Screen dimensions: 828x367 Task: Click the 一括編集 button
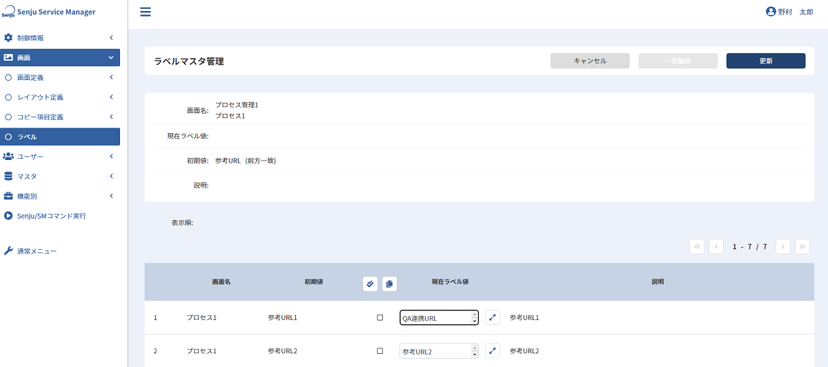tap(678, 61)
